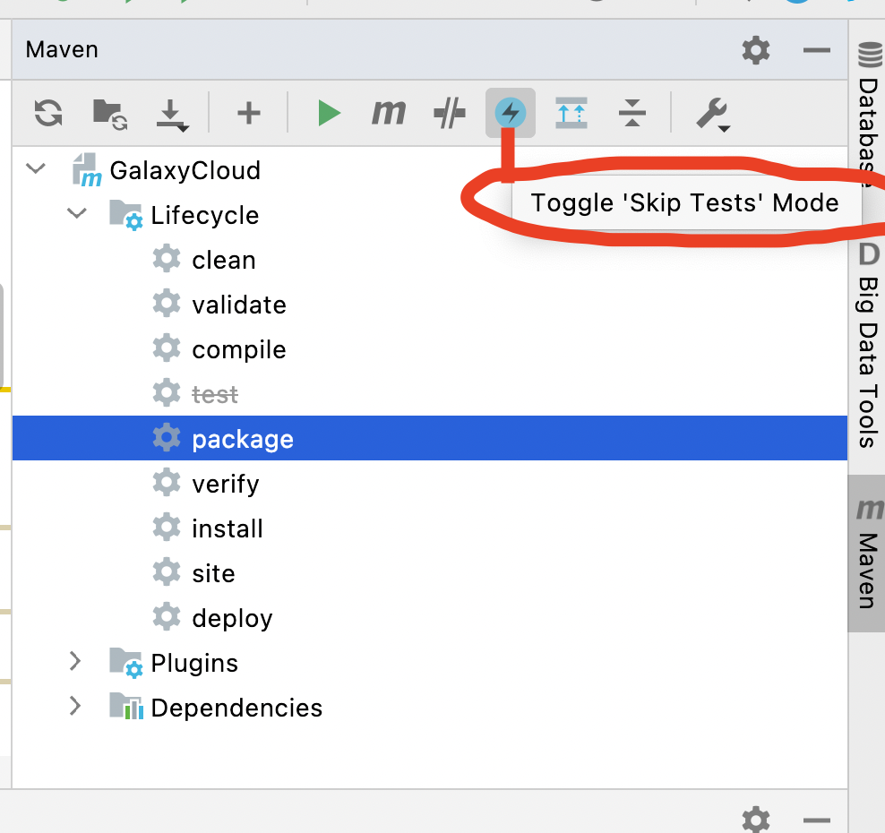Hide the Maven tool window
The width and height of the screenshot is (885, 833).
pyautogui.click(x=816, y=50)
